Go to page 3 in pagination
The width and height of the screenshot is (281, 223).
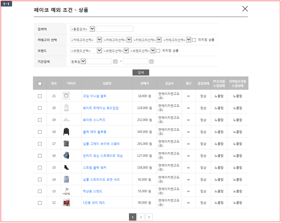coord(149,217)
